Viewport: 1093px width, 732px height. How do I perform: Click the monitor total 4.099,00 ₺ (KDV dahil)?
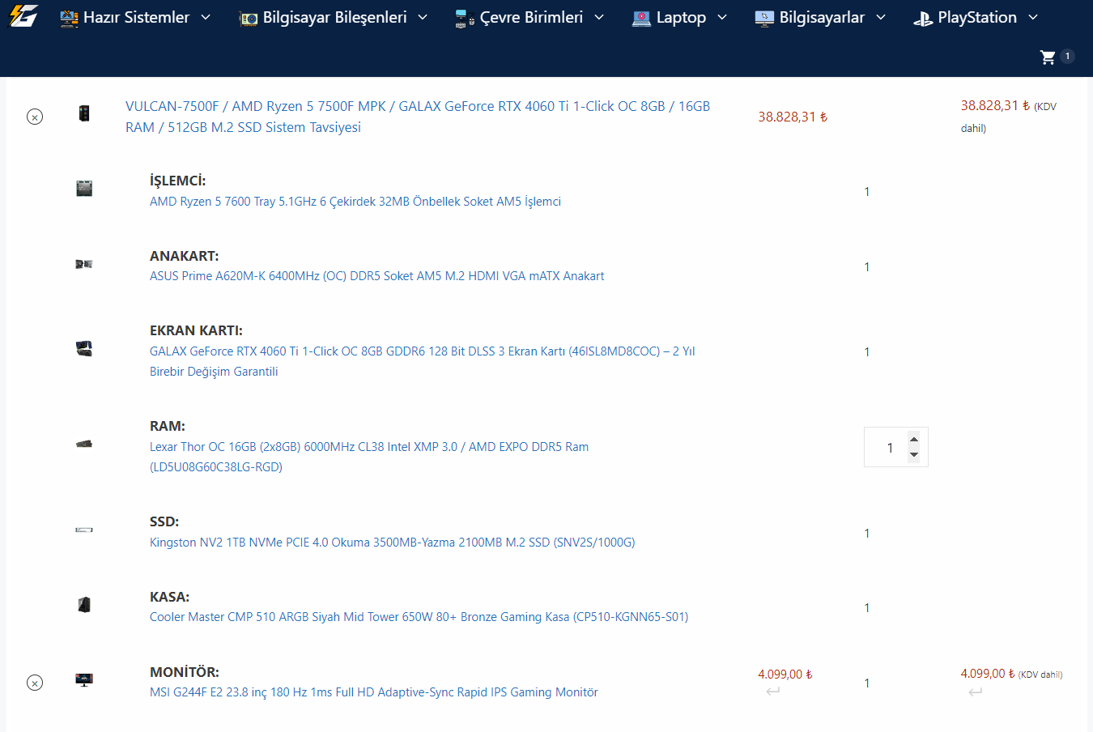pyautogui.click(x=1011, y=674)
